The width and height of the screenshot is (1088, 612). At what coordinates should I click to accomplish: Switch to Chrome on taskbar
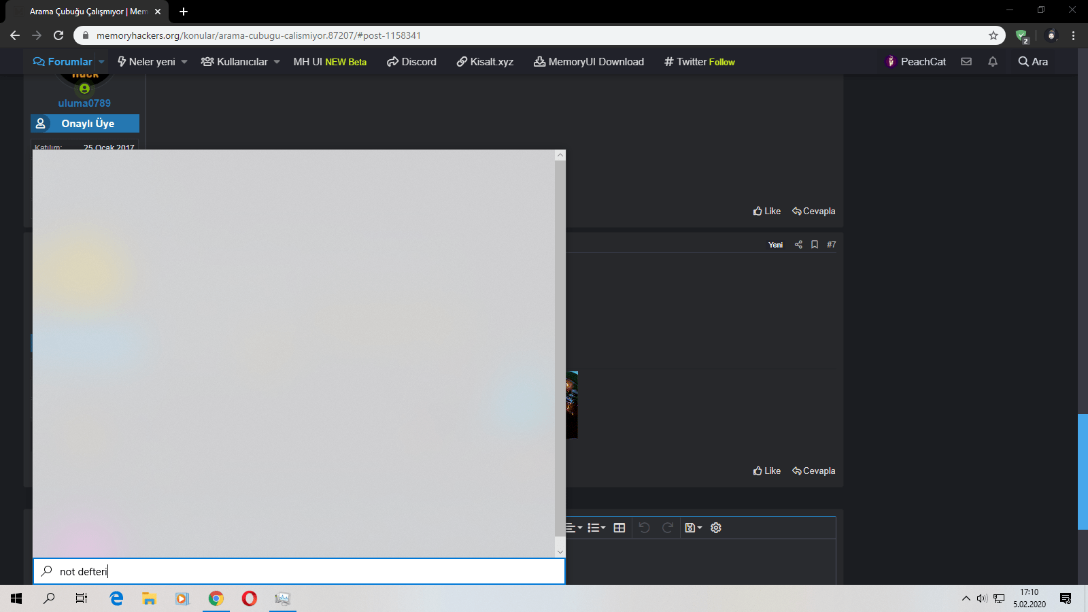pos(216,598)
